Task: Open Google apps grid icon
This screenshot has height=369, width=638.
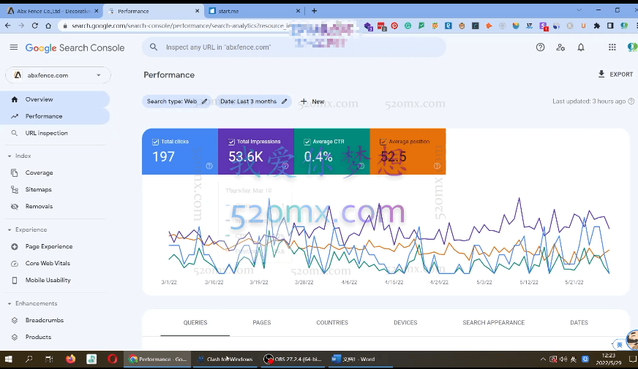Action: pos(612,47)
